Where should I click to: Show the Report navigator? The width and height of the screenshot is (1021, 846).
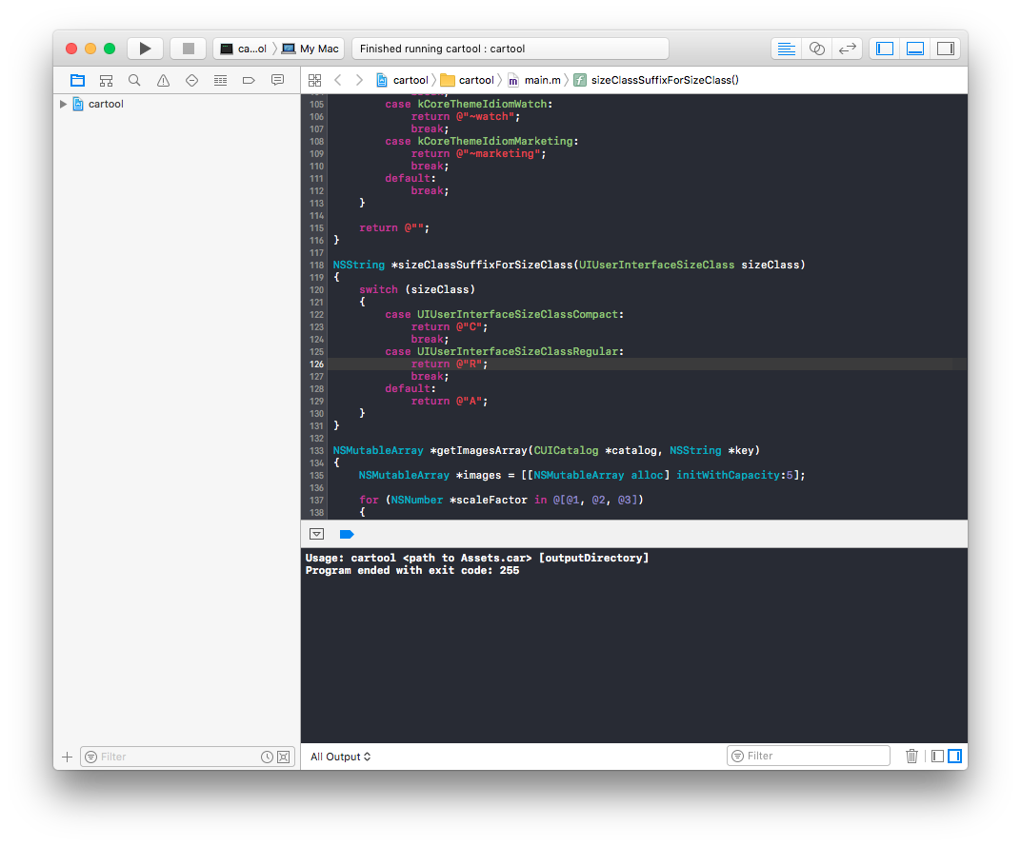[x=277, y=81]
